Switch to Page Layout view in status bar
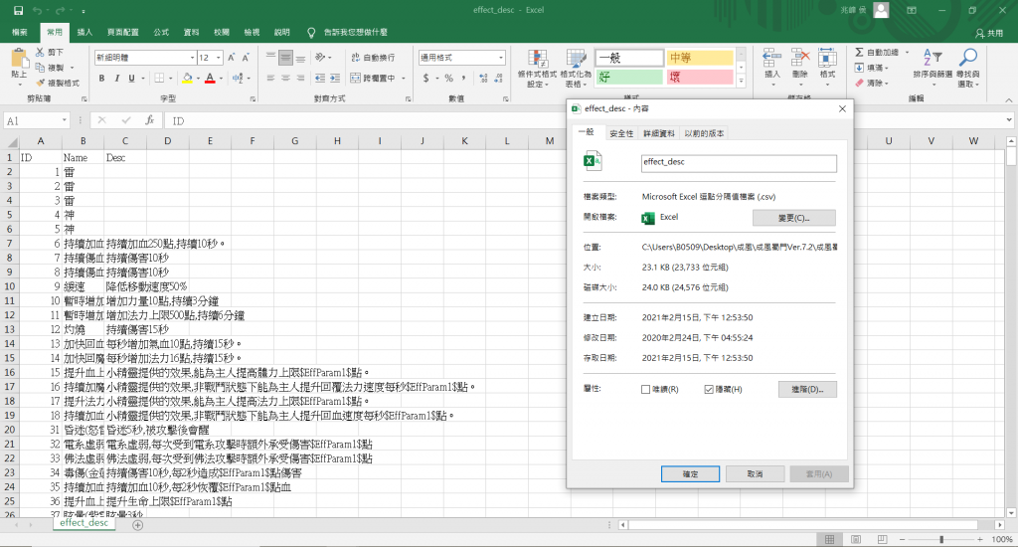The height and width of the screenshot is (547, 1018). pyautogui.click(x=856, y=539)
